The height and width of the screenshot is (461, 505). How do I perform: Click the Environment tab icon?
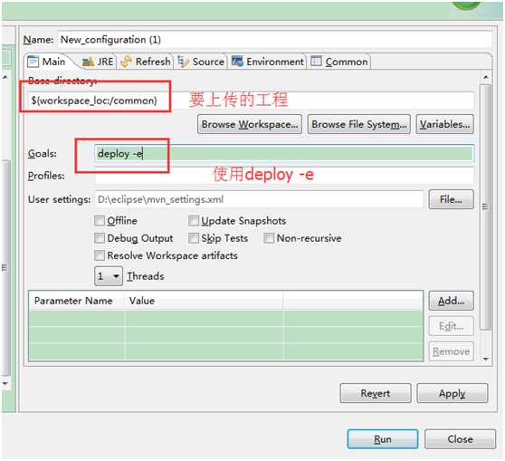pyautogui.click(x=237, y=61)
